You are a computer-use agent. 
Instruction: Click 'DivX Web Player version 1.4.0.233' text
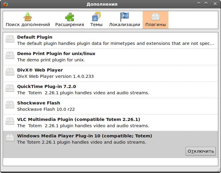[55, 76]
